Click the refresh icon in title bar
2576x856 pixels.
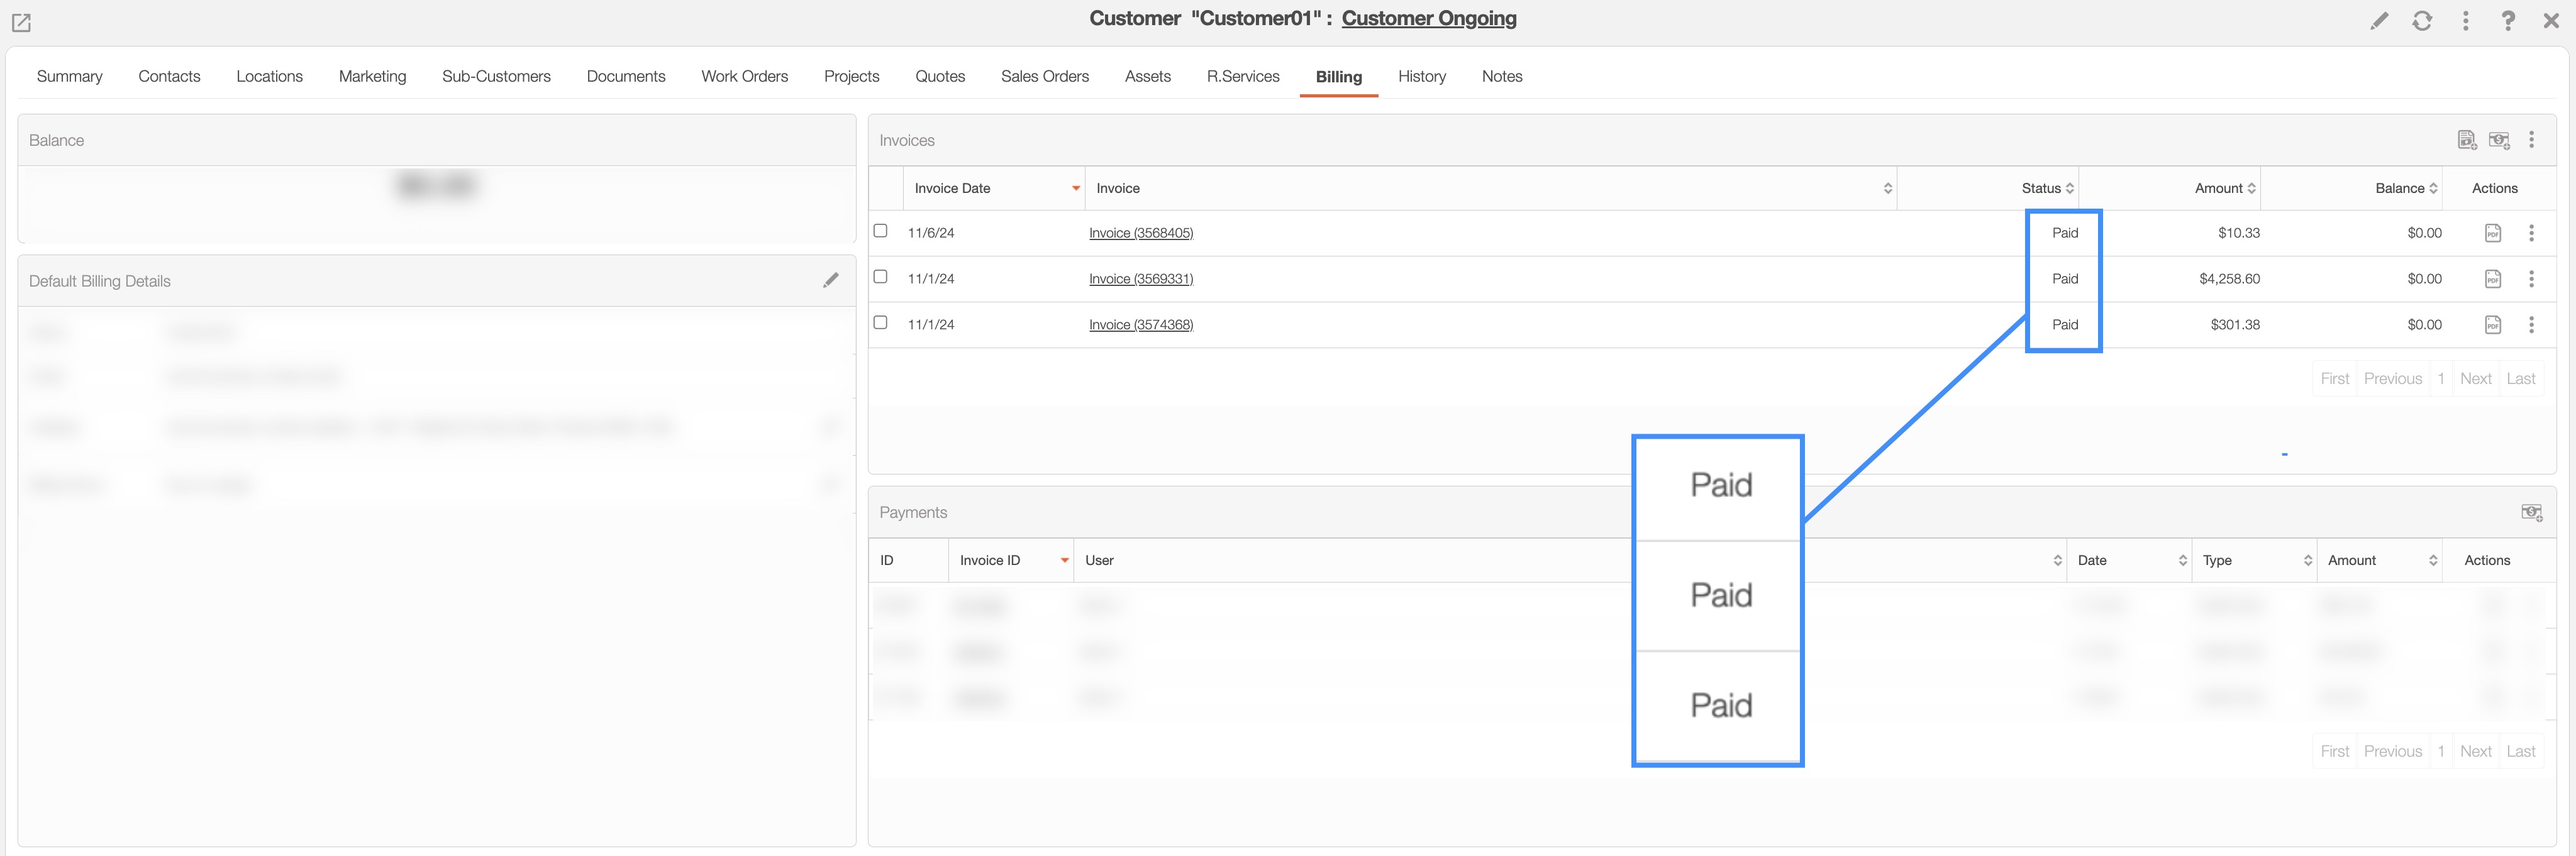click(2422, 21)
